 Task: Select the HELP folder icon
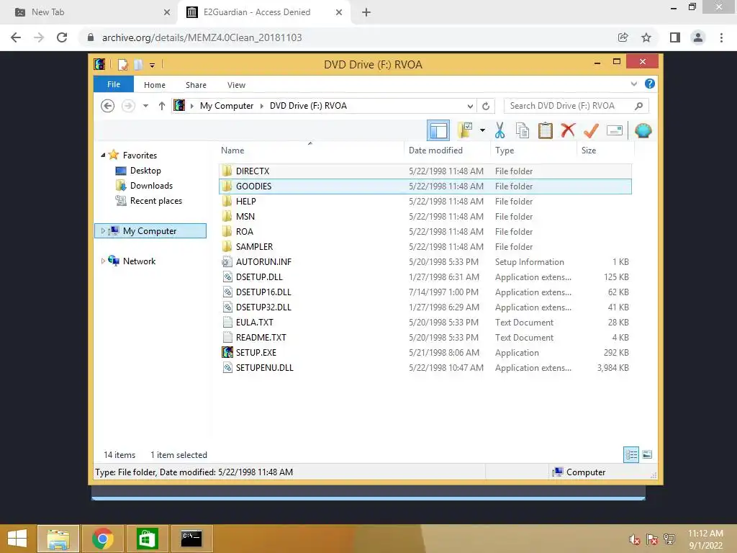pyautogui.click(x=227, y=202)
